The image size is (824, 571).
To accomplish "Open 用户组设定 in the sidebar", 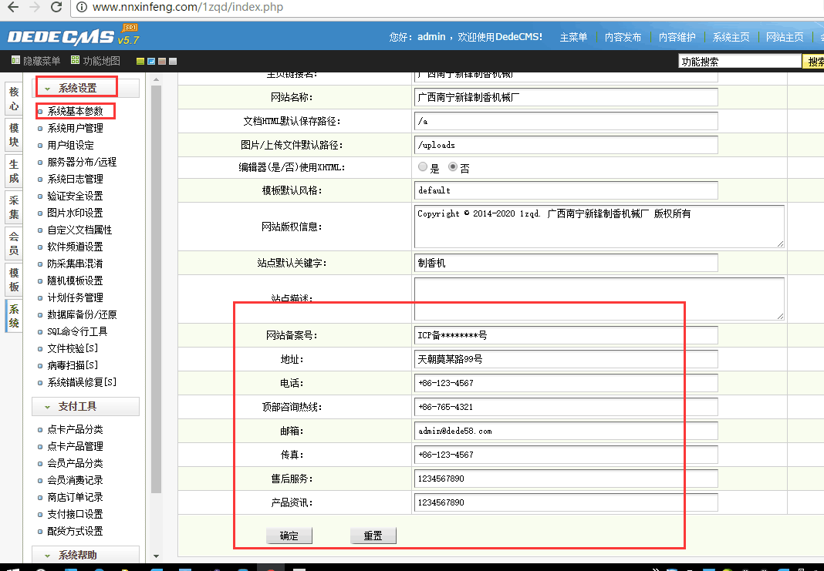I will [70, 145].
